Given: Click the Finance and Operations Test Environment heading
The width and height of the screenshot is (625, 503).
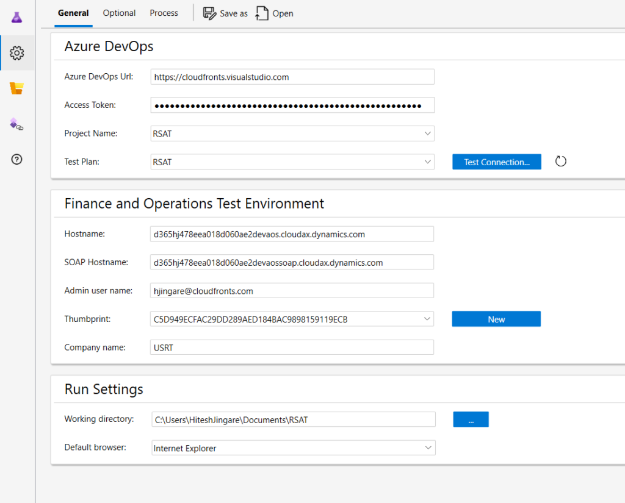Looking at the screenshot, I should (194, 204).
